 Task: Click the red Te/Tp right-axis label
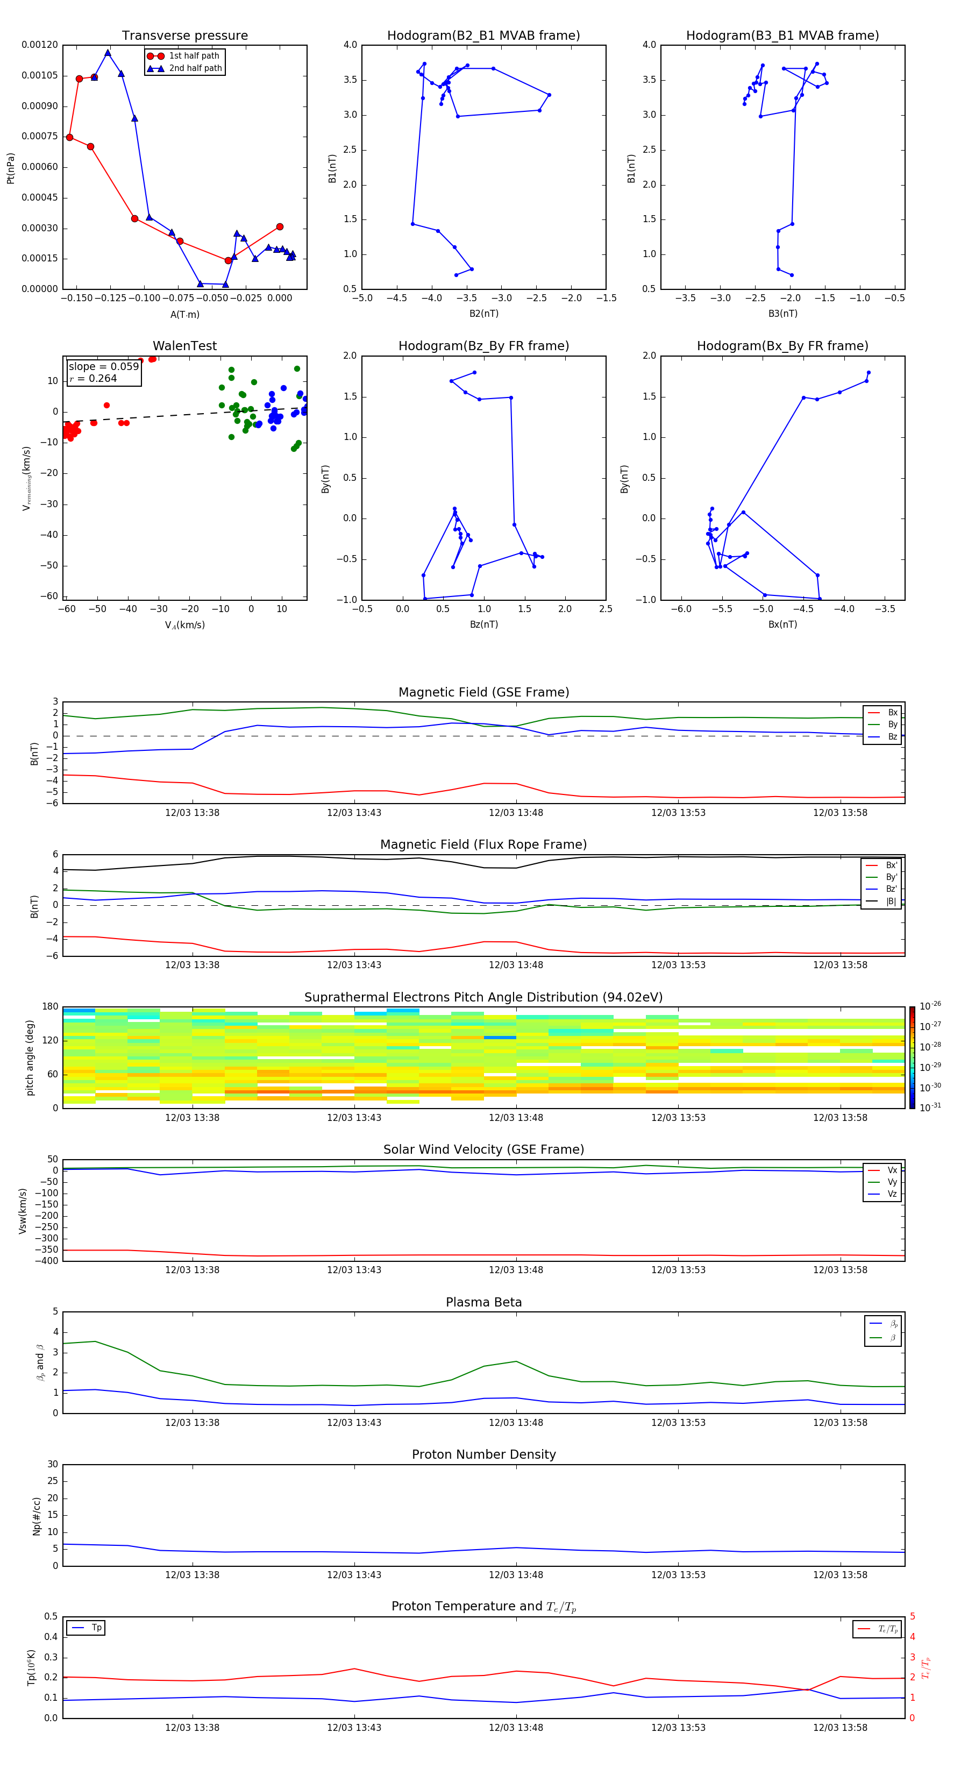click(x=926, y=1667)
